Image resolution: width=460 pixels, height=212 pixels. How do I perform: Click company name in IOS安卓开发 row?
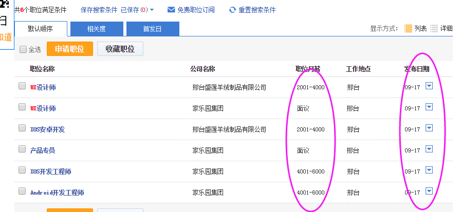point(229,129)
